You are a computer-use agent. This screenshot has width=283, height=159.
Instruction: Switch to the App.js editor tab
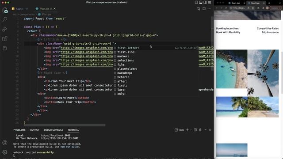tap(20, 9)
